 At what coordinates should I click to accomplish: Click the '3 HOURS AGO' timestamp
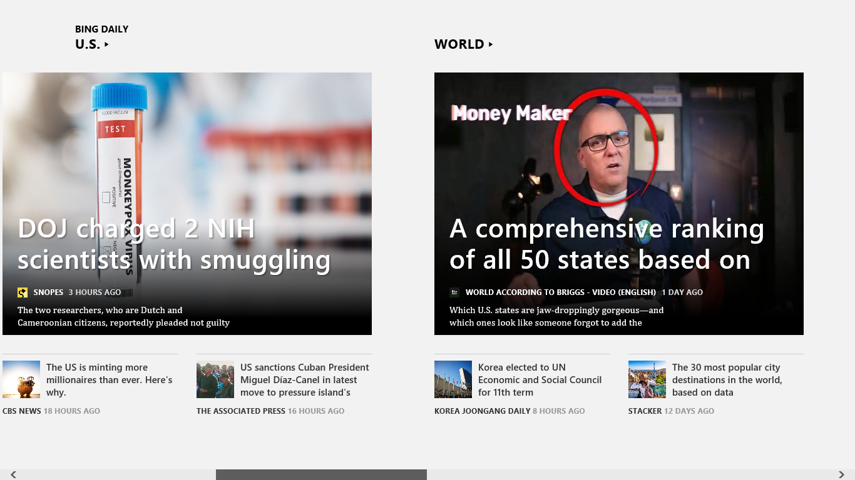[x=95, y=292]
